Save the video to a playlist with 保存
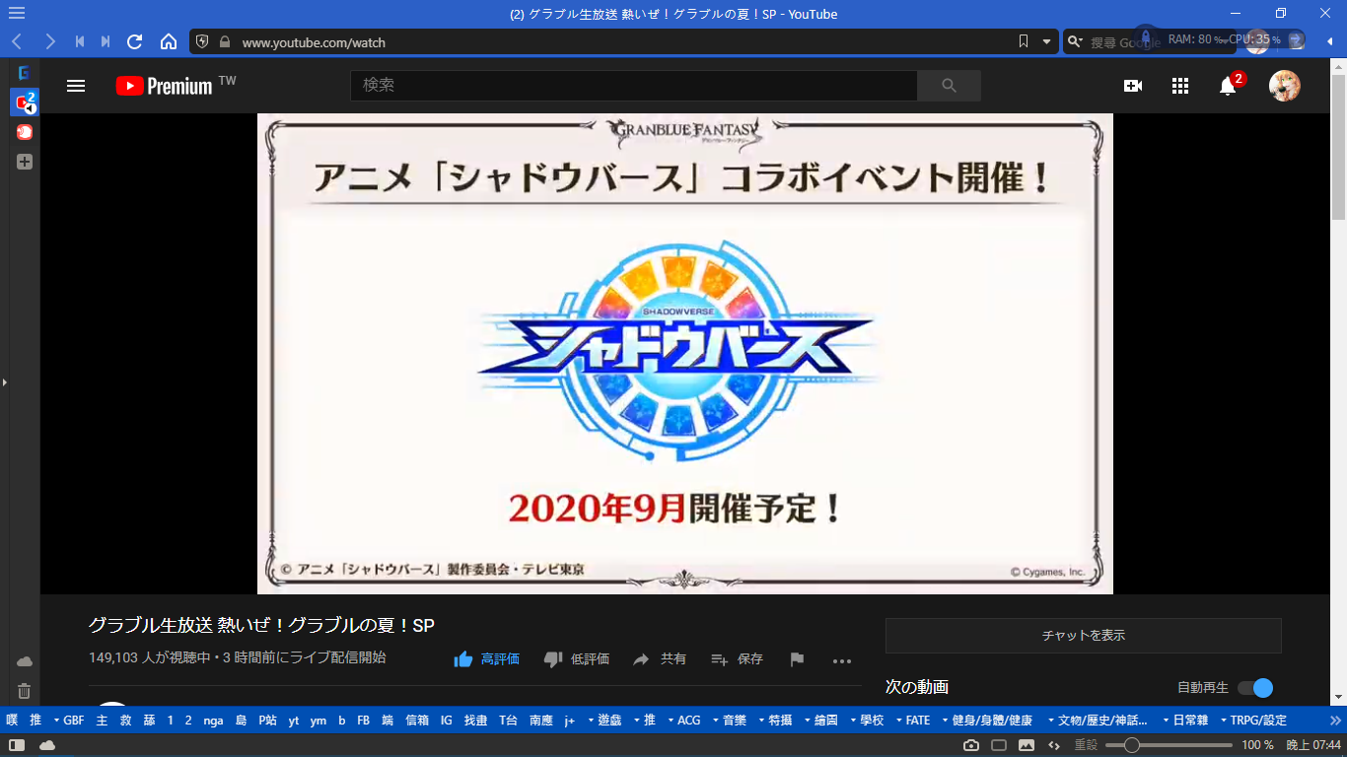 pyautogui.click(x=737, y=659)
